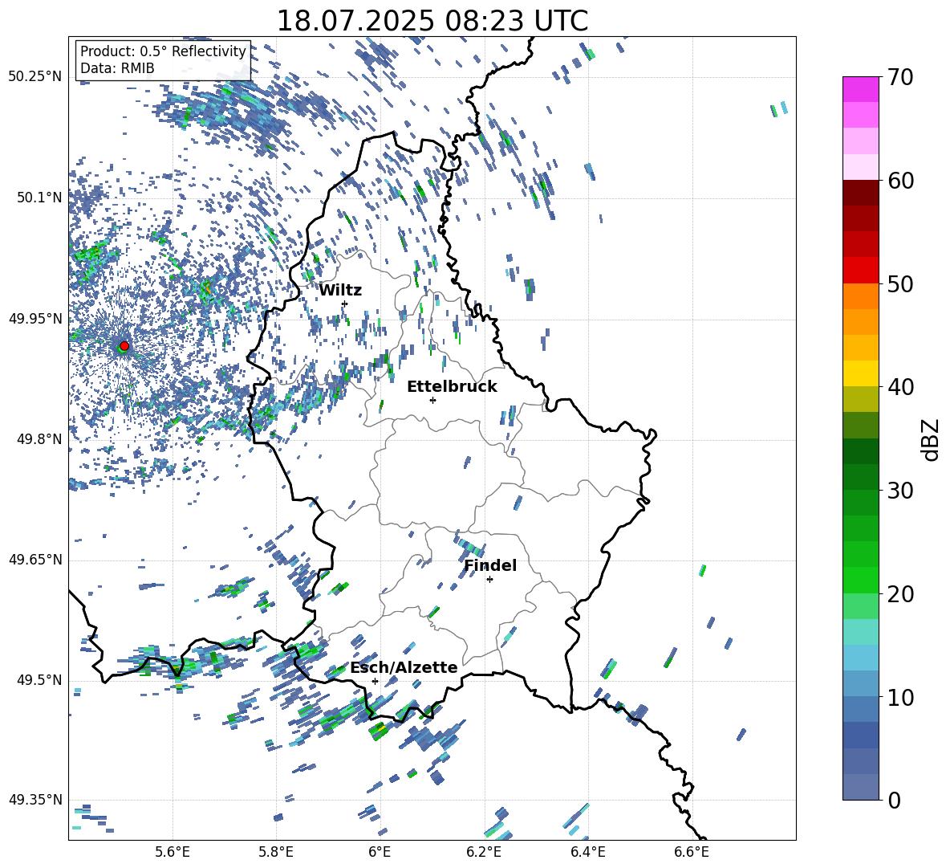The width and height of the screenshot is (950, 868).
Task: Click the 5.6°E longitude label
Action: coord(173,852)
